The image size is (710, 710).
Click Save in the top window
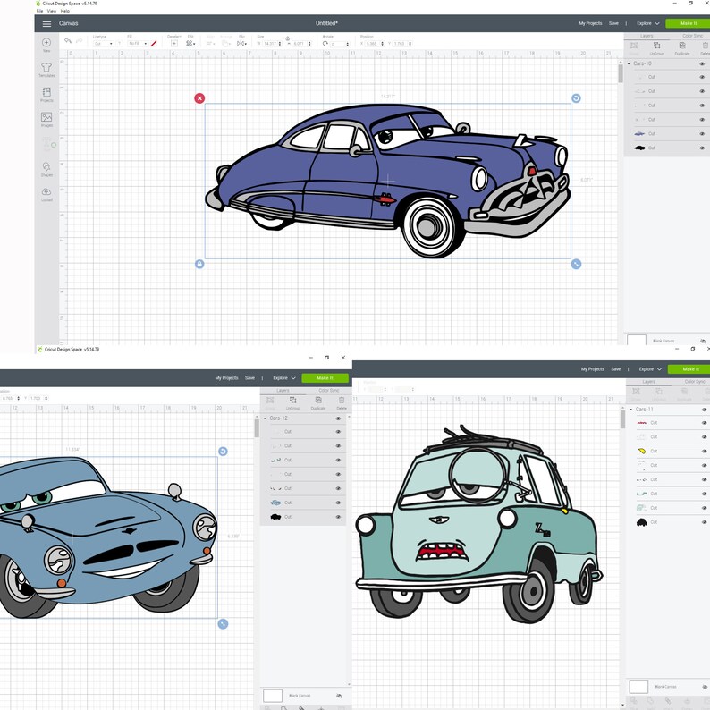(x=613, y=23)
